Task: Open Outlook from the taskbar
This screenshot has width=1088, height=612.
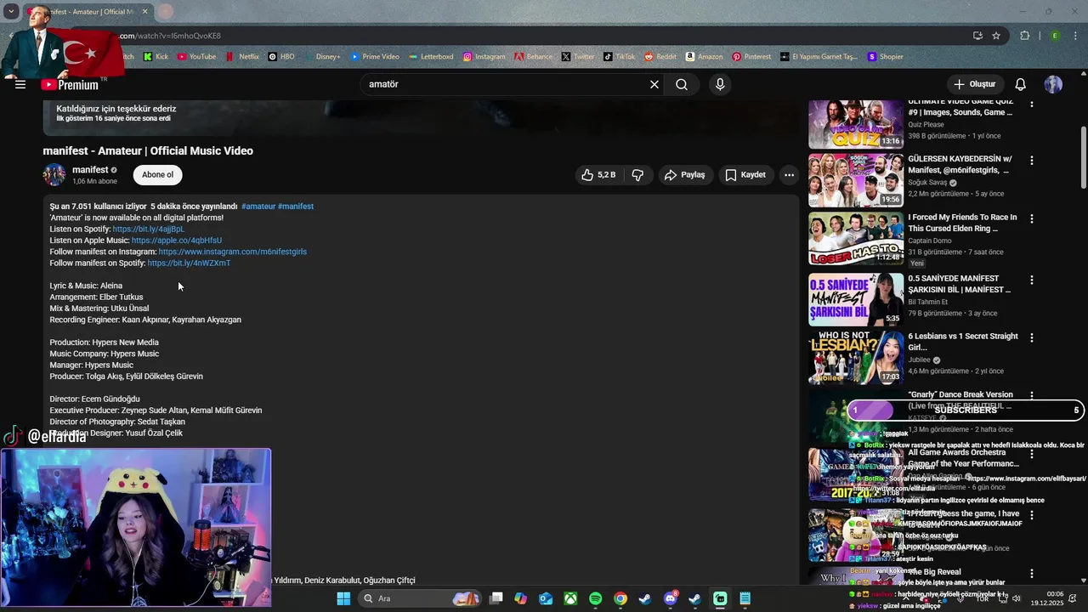Action: (x=546, y=598)
